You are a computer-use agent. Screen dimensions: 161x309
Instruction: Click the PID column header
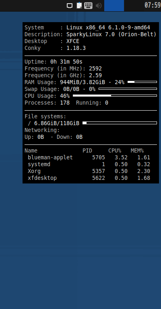click(87, 151)
